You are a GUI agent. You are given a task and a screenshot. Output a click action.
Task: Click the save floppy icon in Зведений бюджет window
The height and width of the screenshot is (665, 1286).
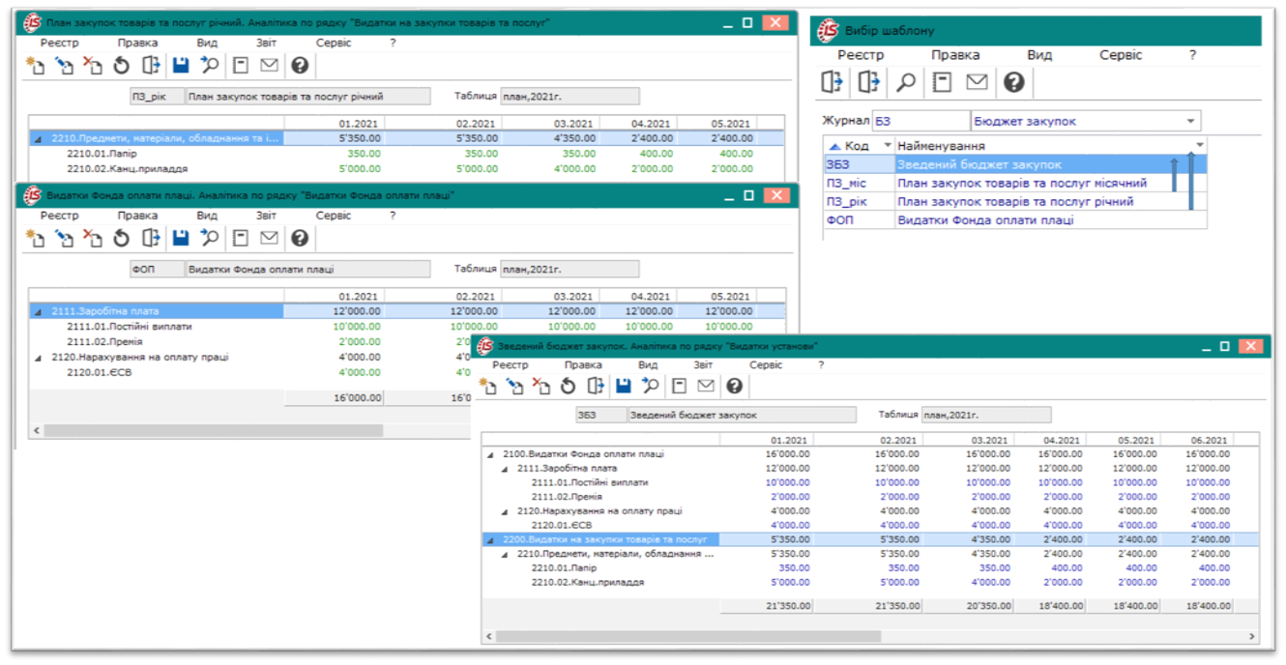coord(624,387)
